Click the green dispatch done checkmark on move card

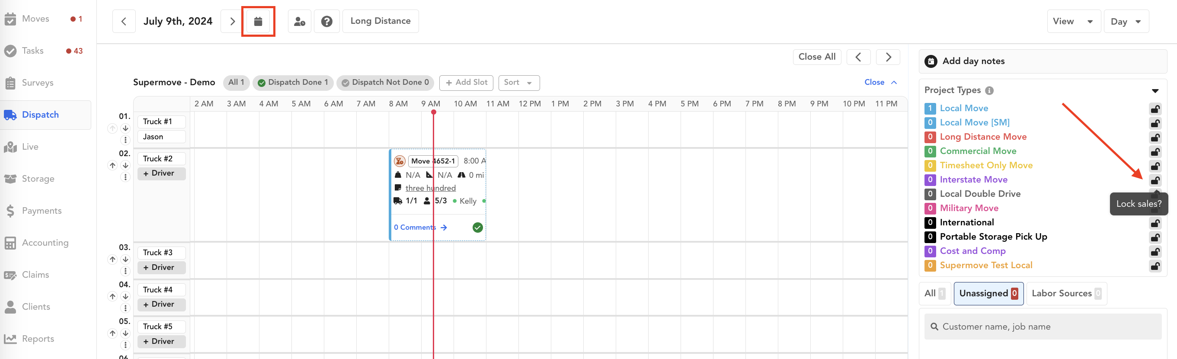[477, 227]
